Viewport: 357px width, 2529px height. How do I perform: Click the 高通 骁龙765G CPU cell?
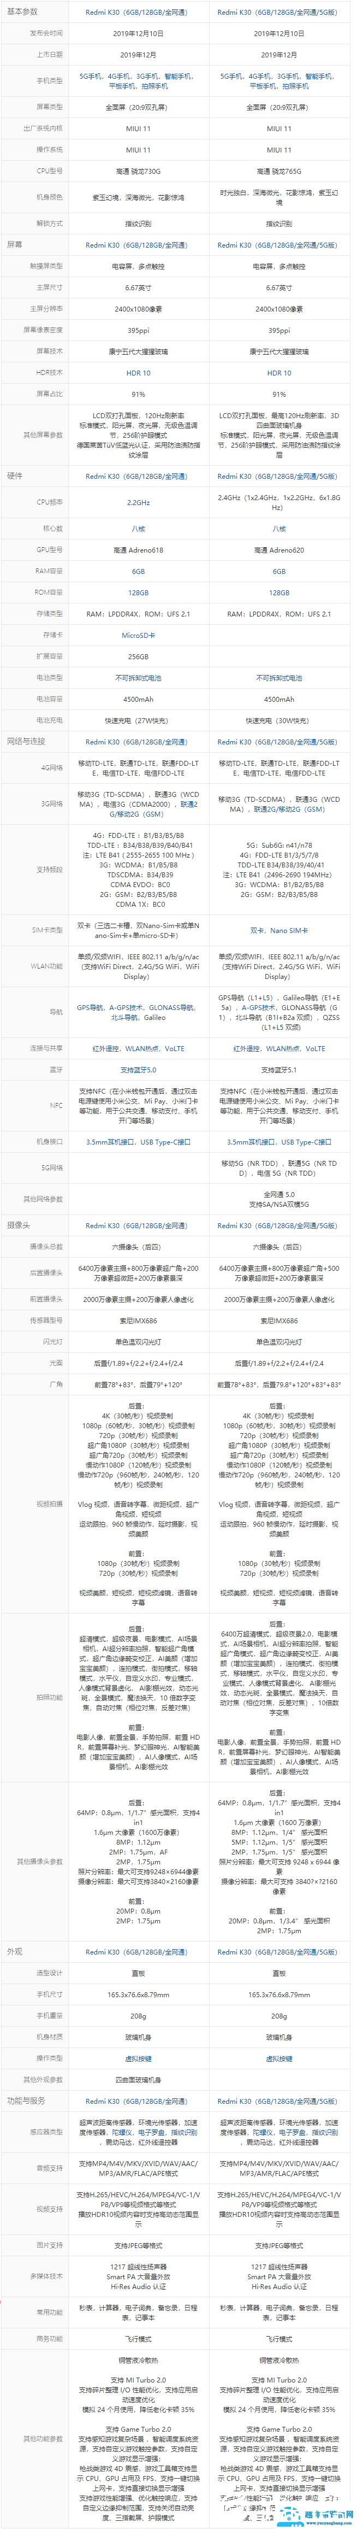coord(278,171)
